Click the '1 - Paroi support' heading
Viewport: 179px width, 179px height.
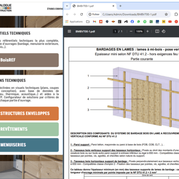pyautogui.click(x=81, y=145)
